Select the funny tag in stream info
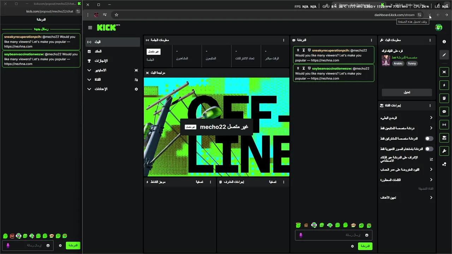This screenshot has height=254, width=452. click(x=412, y=64)
